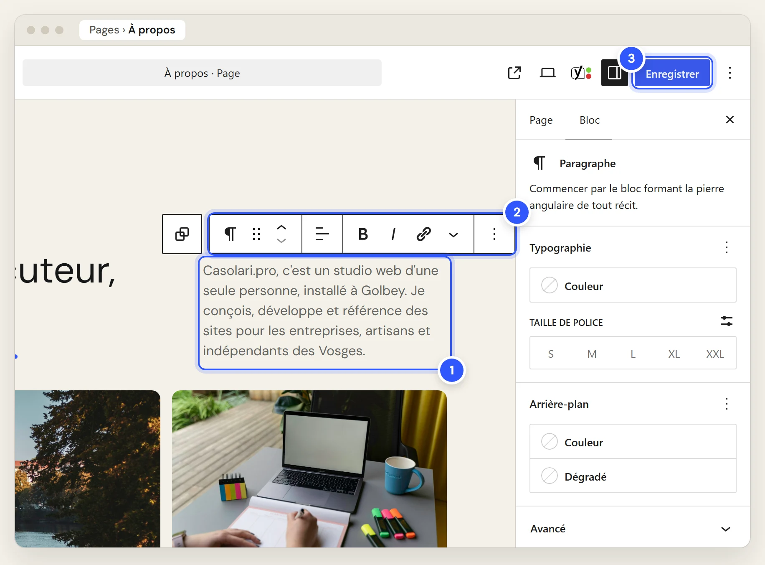Click the À propos · Page document bar
The image size is (765, 565).
202,73
